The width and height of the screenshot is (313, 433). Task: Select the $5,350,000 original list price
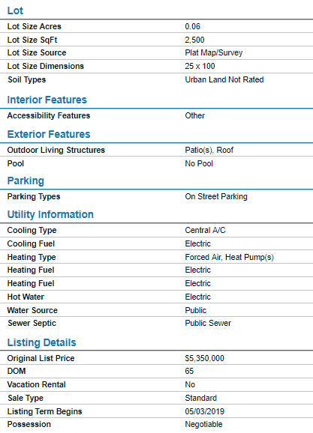coord(205,358)
